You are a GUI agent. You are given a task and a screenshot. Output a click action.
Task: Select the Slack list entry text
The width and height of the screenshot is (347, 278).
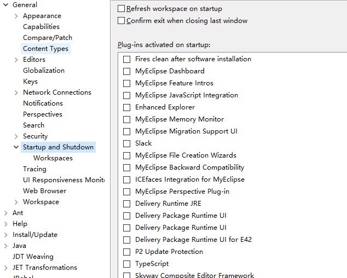143,143
